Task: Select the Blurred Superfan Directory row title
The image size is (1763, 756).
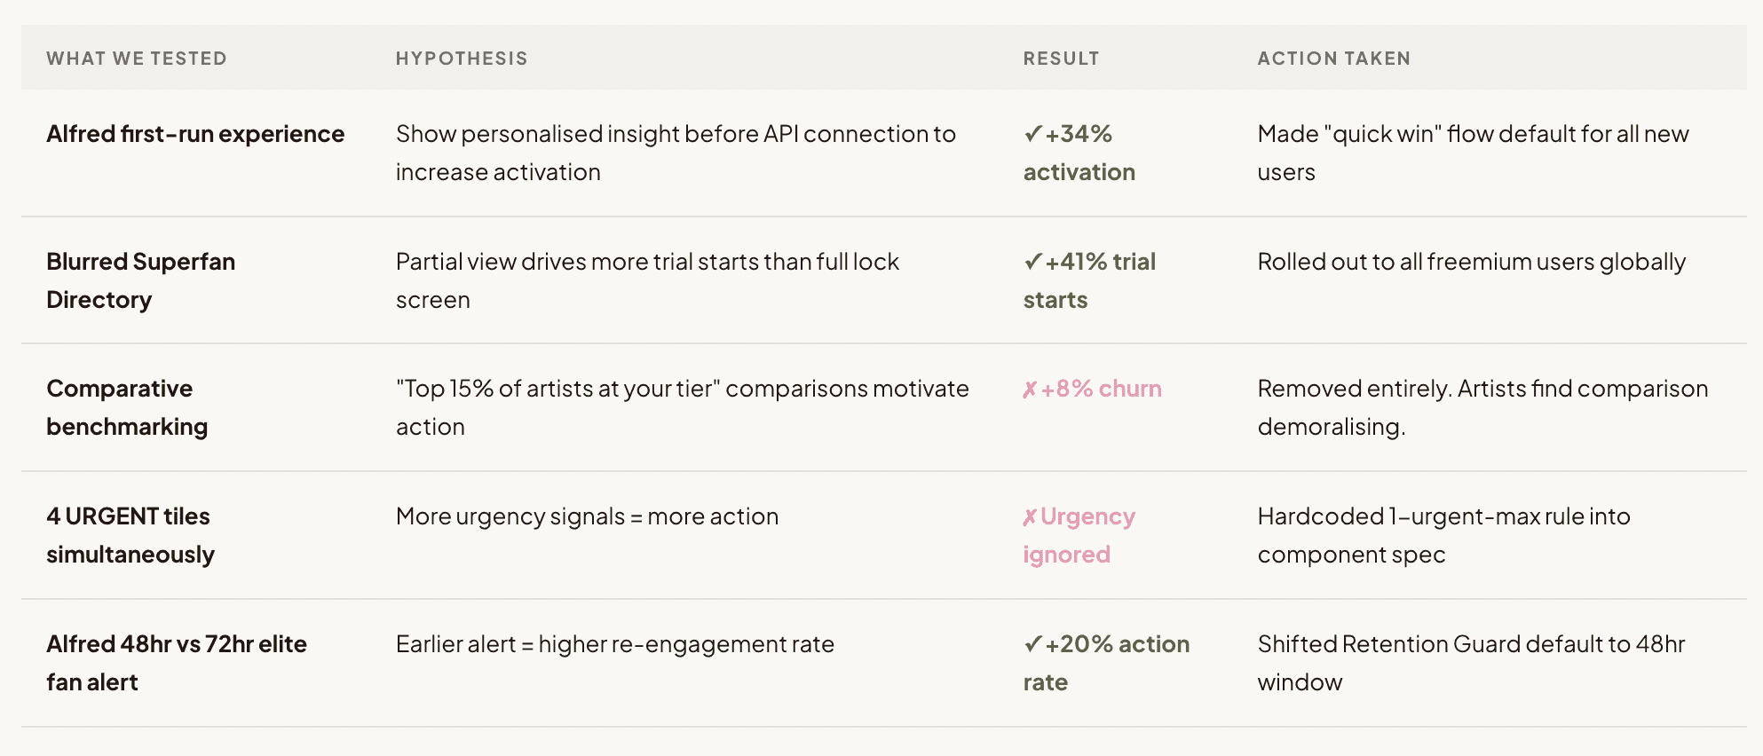Action: point(140,280)
